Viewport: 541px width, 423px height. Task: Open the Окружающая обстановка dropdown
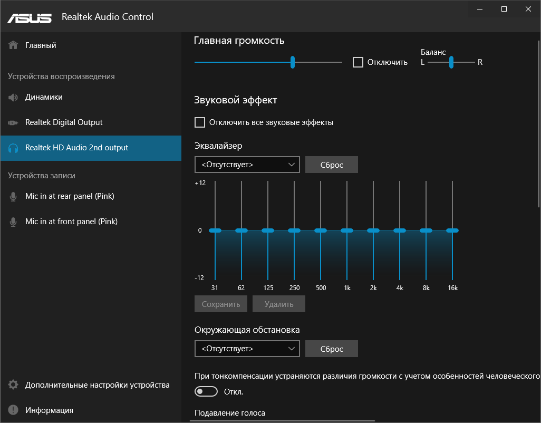tap(247, 349)
